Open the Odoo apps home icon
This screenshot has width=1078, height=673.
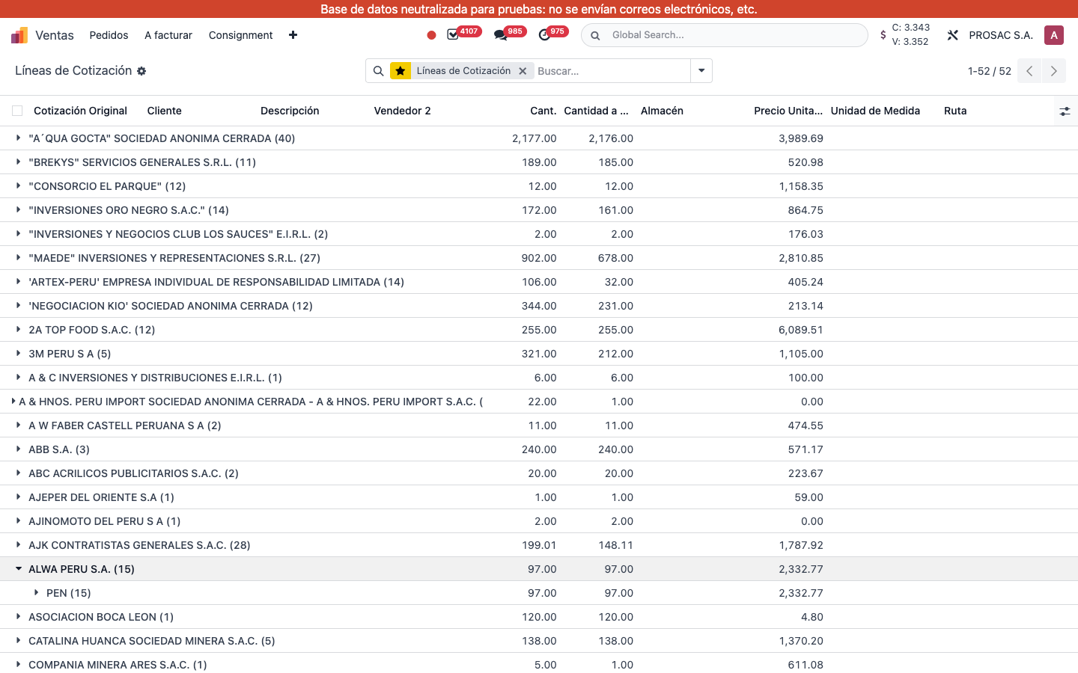pyautogui.click(x=19, y=35)
